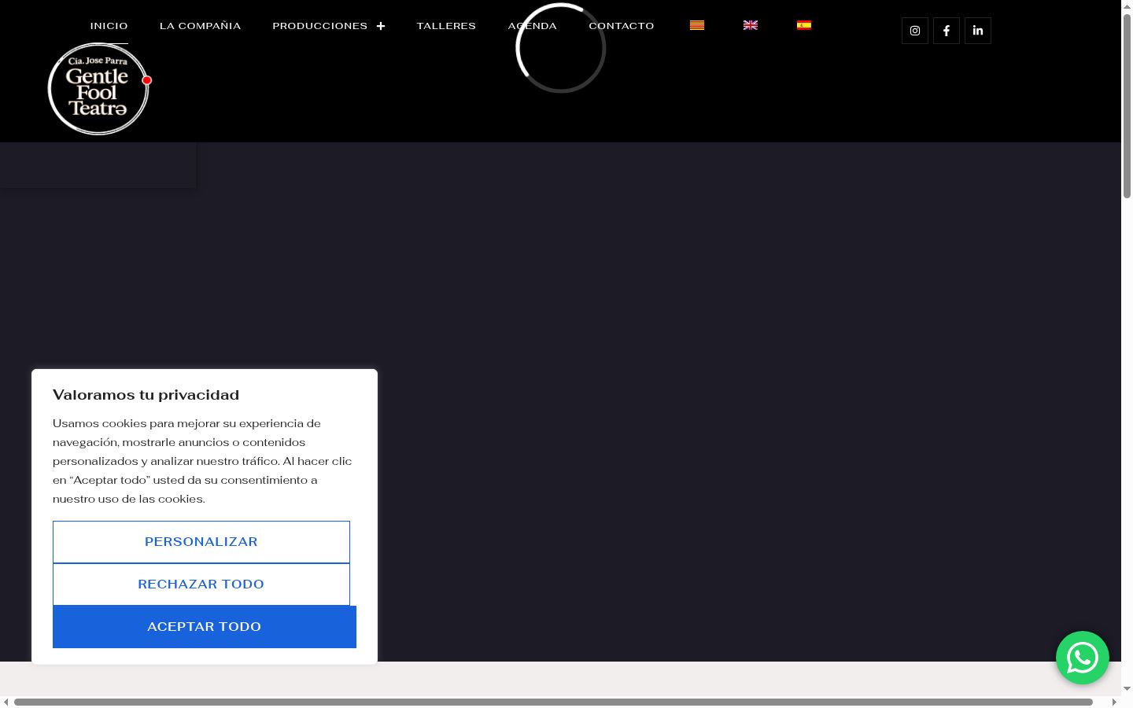This screenshot has height=708, width=1133.
Task: Switch language using the Catalan flag
Action: (x=697, y=25)
